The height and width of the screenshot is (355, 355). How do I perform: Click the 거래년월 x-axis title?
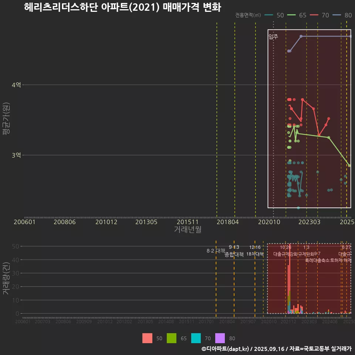click(188, 229)
